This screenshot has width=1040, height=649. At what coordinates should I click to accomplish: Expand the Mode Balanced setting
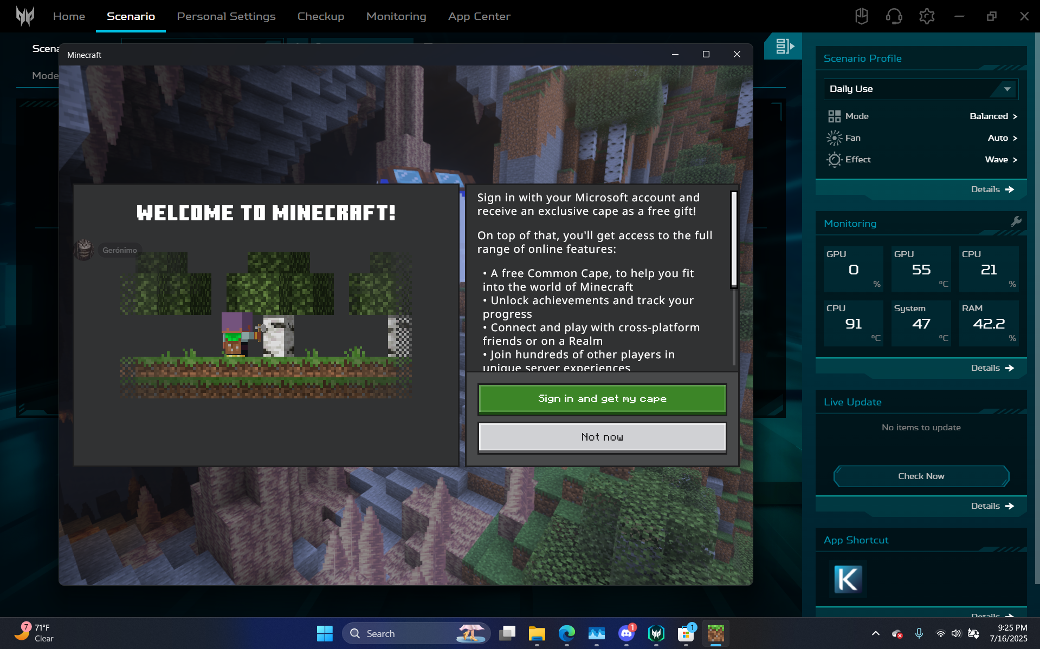[993, 116]
